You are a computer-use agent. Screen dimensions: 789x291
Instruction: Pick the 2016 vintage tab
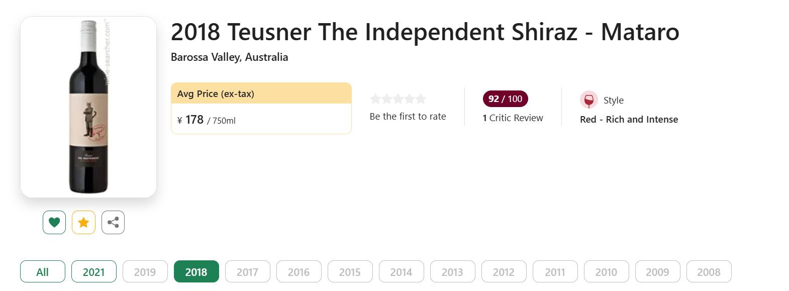pyautogui.click(x=299, y=272)
